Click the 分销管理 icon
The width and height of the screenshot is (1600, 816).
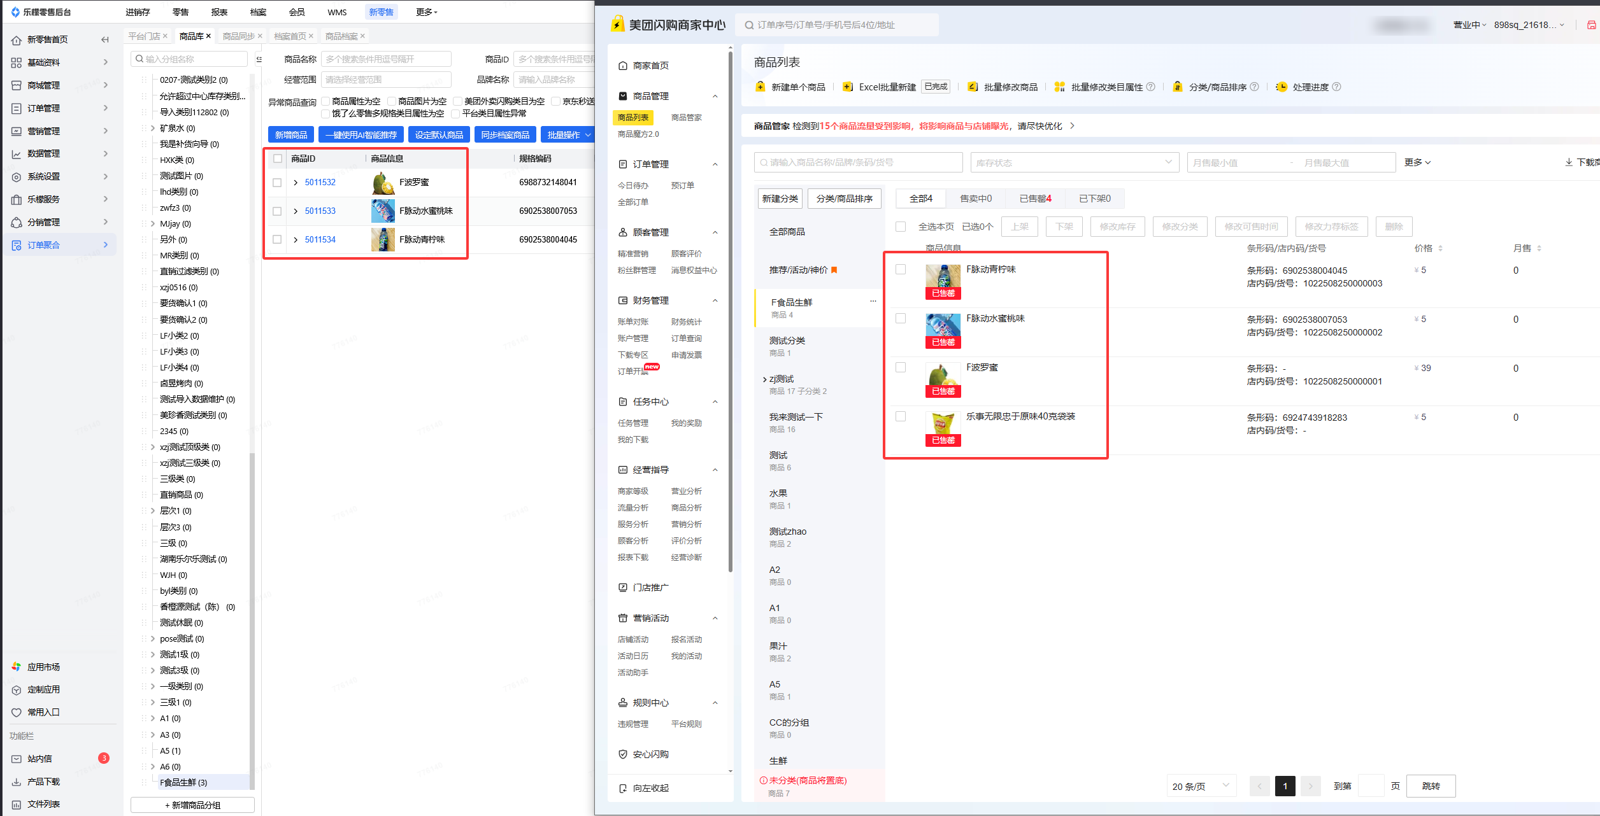[17, 222]
